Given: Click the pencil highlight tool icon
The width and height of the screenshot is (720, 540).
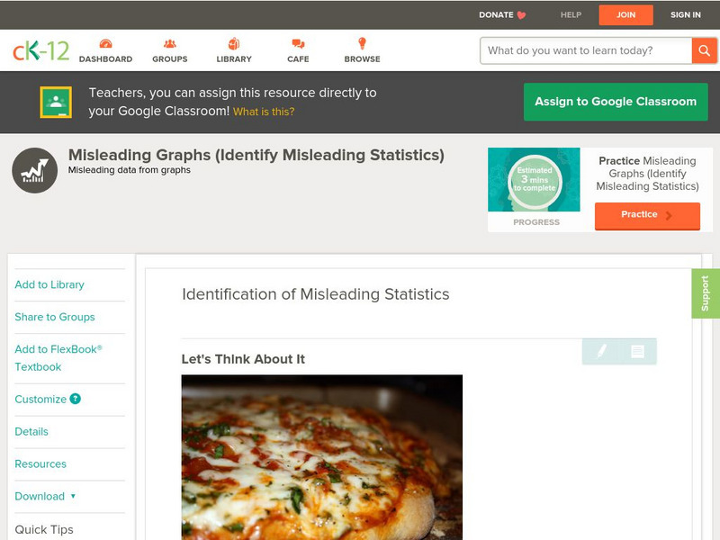Looking at the screenshot, I should (x=601, y=351).
